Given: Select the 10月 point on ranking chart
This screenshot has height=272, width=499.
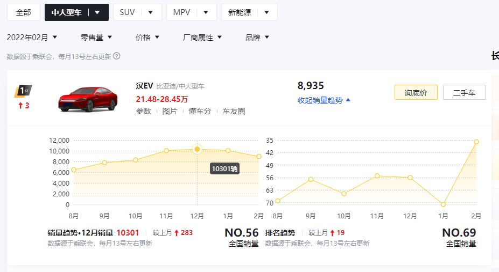Looking at the screenshot, I should [344, 194].
